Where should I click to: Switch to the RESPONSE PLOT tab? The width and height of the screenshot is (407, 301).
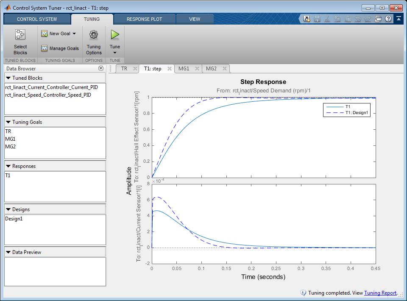pyautogui.click(x=144, y=19)
